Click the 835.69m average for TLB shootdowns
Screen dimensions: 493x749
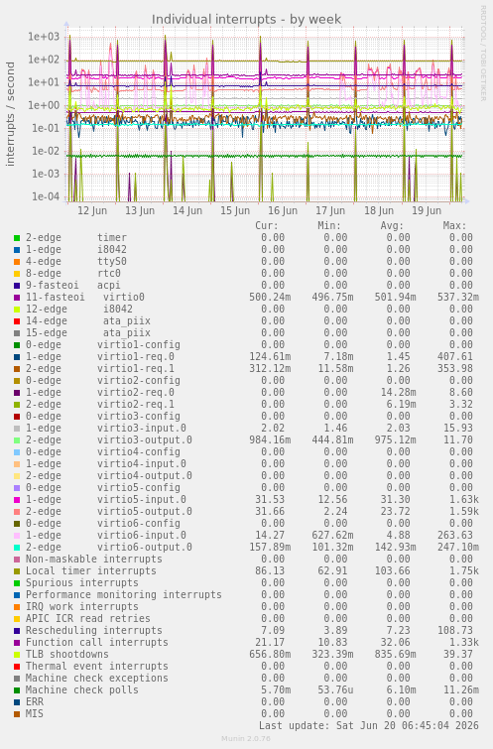pyautogui.click(x=395, y=655)
